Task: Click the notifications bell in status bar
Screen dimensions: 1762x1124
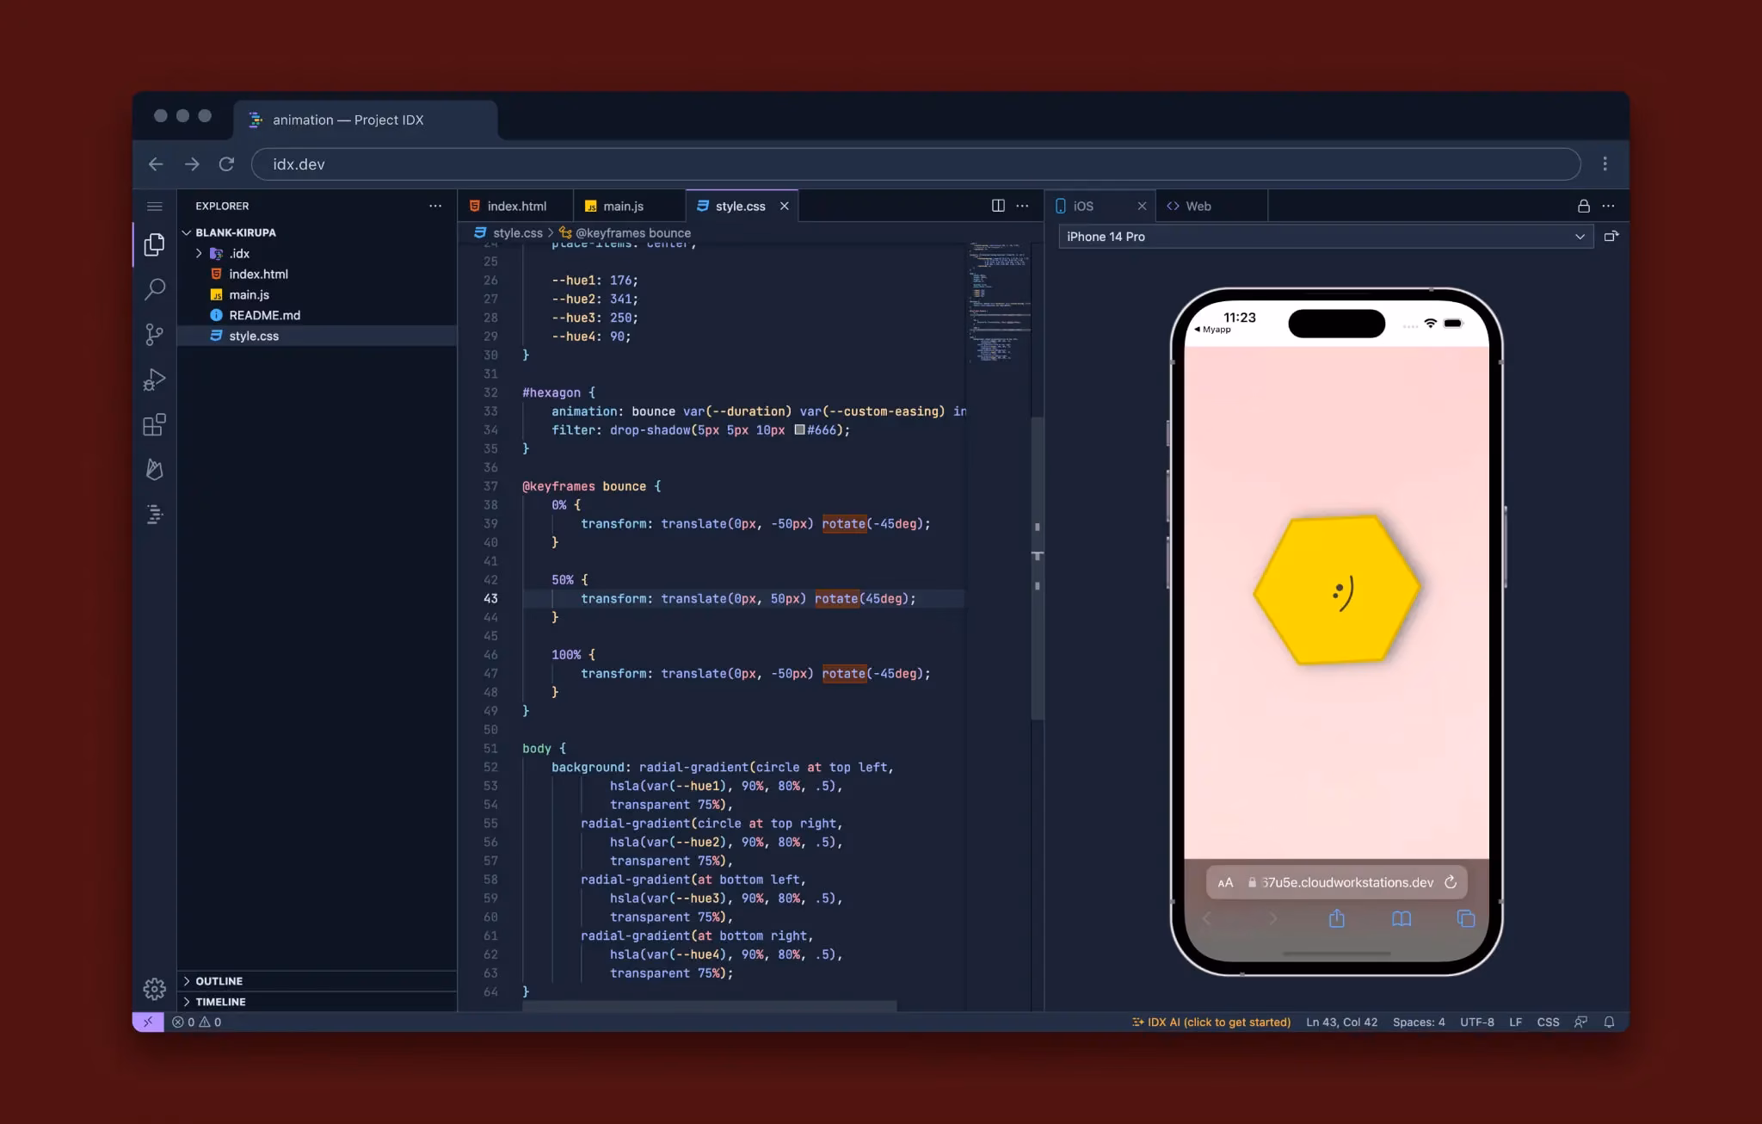Action: point(1609,1022)
